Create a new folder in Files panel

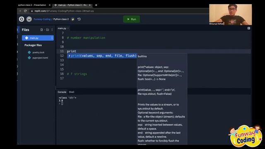coord(47,30)
